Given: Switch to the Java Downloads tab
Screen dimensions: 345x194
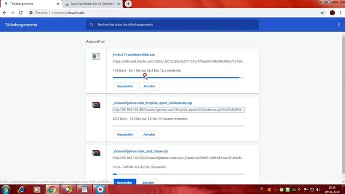Looking at the screenshot, I should tap(92, 4).
